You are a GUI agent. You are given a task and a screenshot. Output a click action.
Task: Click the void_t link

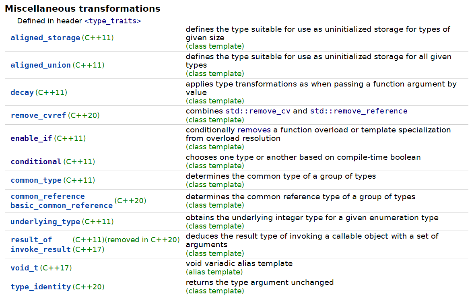(24, 268)
